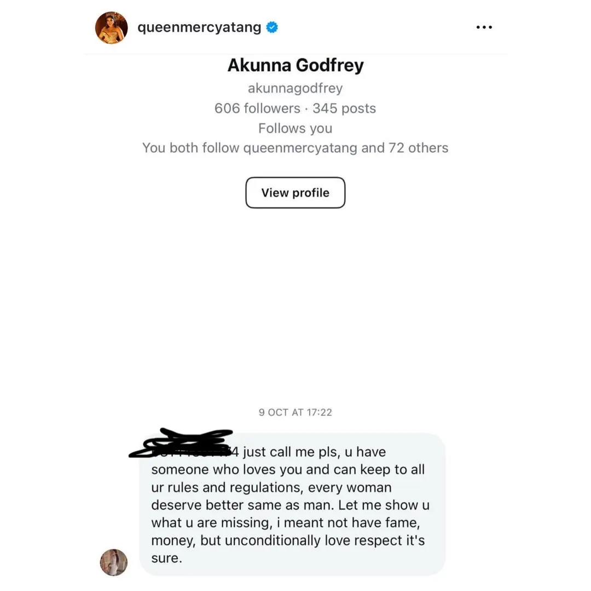Viewport: 591px width, 591px height.
Task: Select the Akunna Godfrey display name
Action: [296, 65]
